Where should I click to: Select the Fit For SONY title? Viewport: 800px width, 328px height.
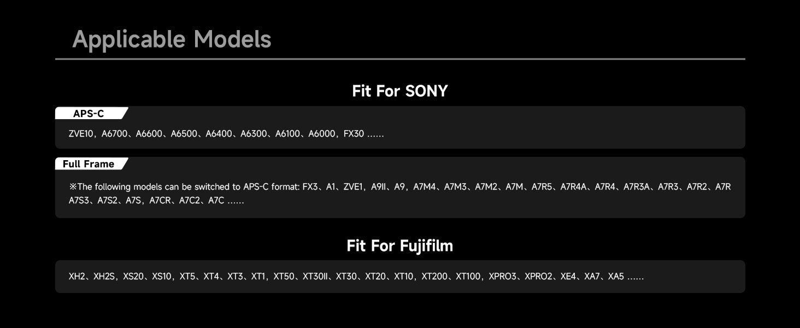click(400, 91)
